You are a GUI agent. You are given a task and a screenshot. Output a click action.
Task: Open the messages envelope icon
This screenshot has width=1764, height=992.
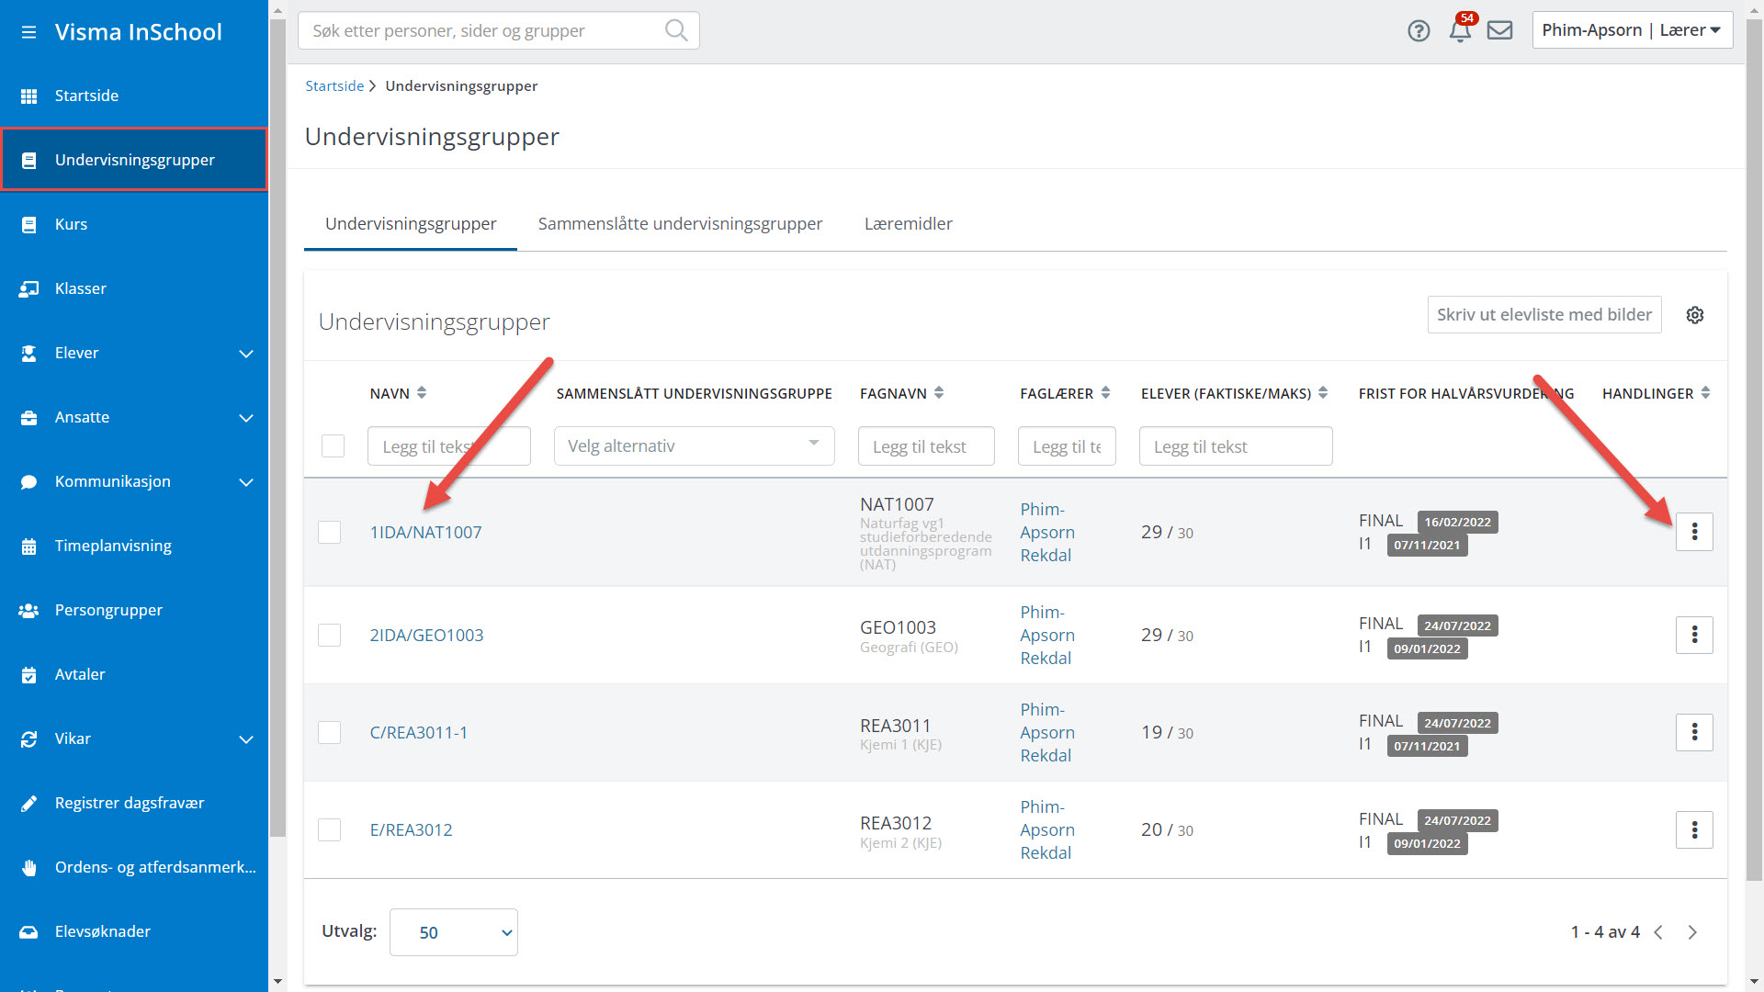pyautogui.click(x=1499, y=30)
